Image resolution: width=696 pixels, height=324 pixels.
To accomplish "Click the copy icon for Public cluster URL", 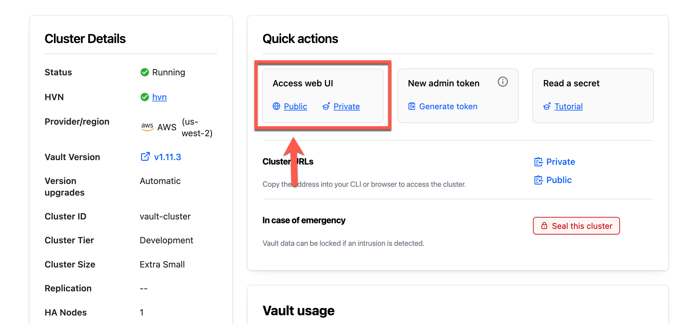I will click(538, 180).
